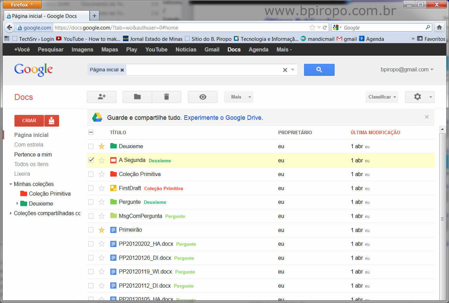Clear the search box with the X icon
The width and height of the screenshot is (449, 303).
285,70
